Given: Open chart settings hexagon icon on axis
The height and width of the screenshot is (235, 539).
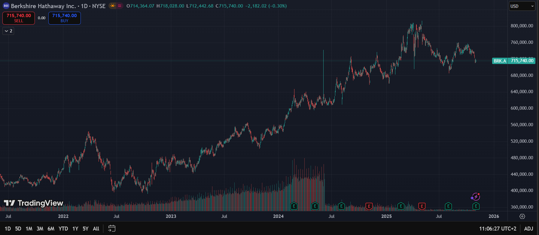Looking at the screenshot, I should pos(522,216).
